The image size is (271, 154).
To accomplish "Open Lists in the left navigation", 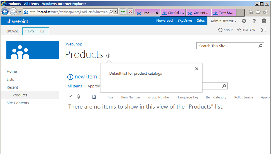I will pos(10,79).
